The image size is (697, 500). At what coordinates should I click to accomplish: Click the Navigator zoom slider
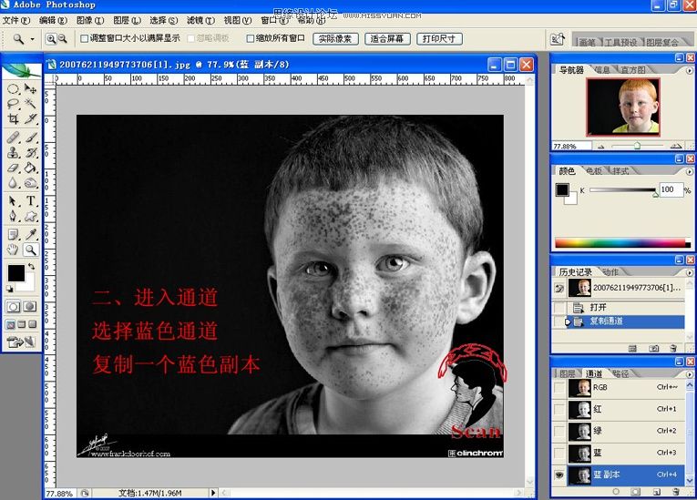638,146
